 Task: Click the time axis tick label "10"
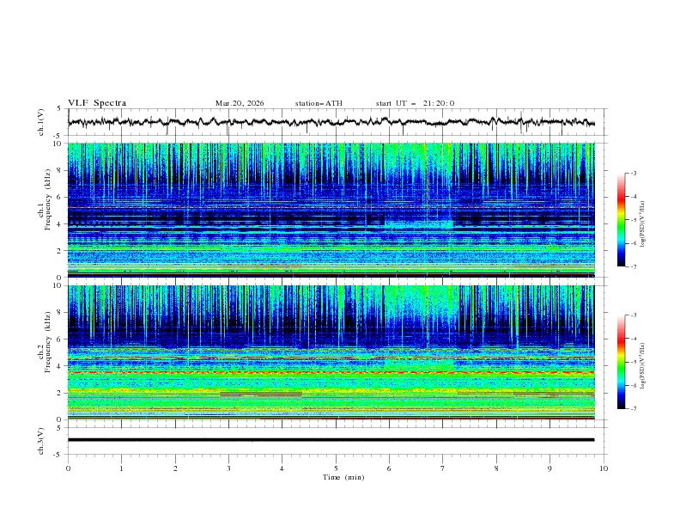604,468
